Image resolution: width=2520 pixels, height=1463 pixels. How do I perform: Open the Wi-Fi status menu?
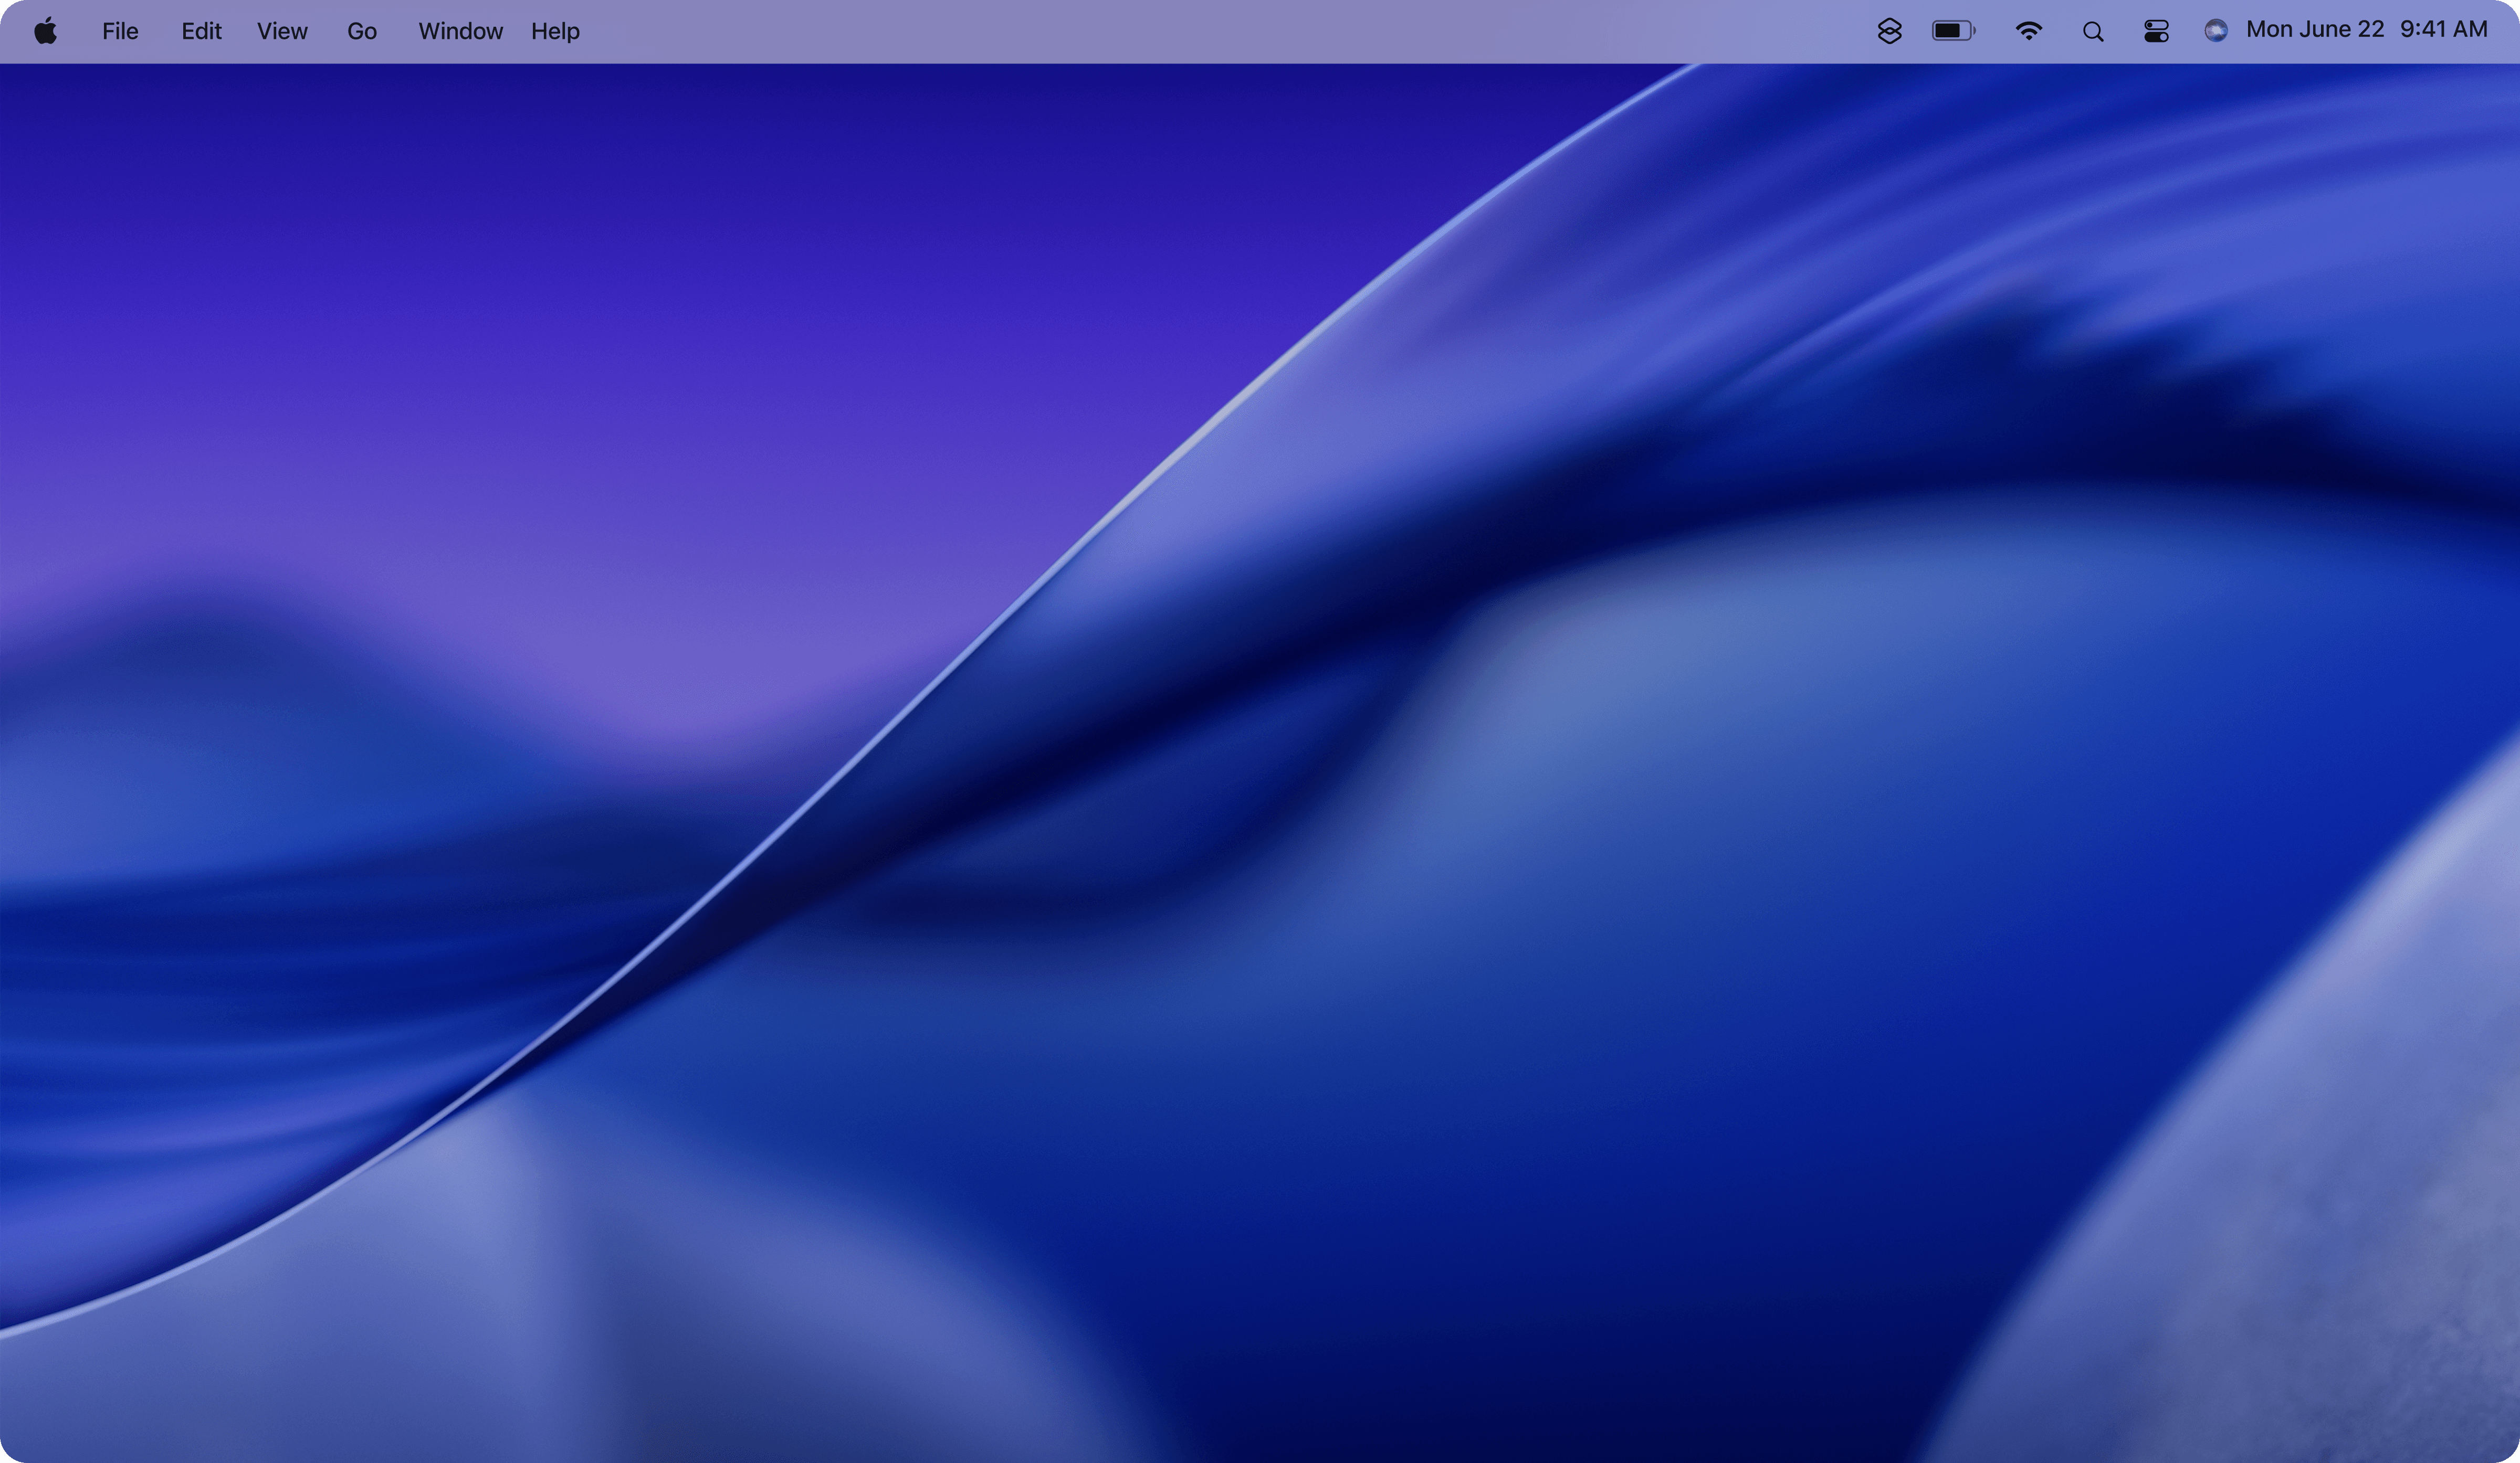tap(2028, 31)
